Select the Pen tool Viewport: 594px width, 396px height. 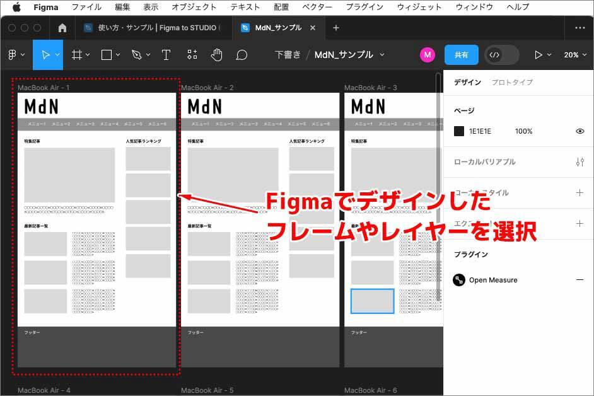point(136,55)
